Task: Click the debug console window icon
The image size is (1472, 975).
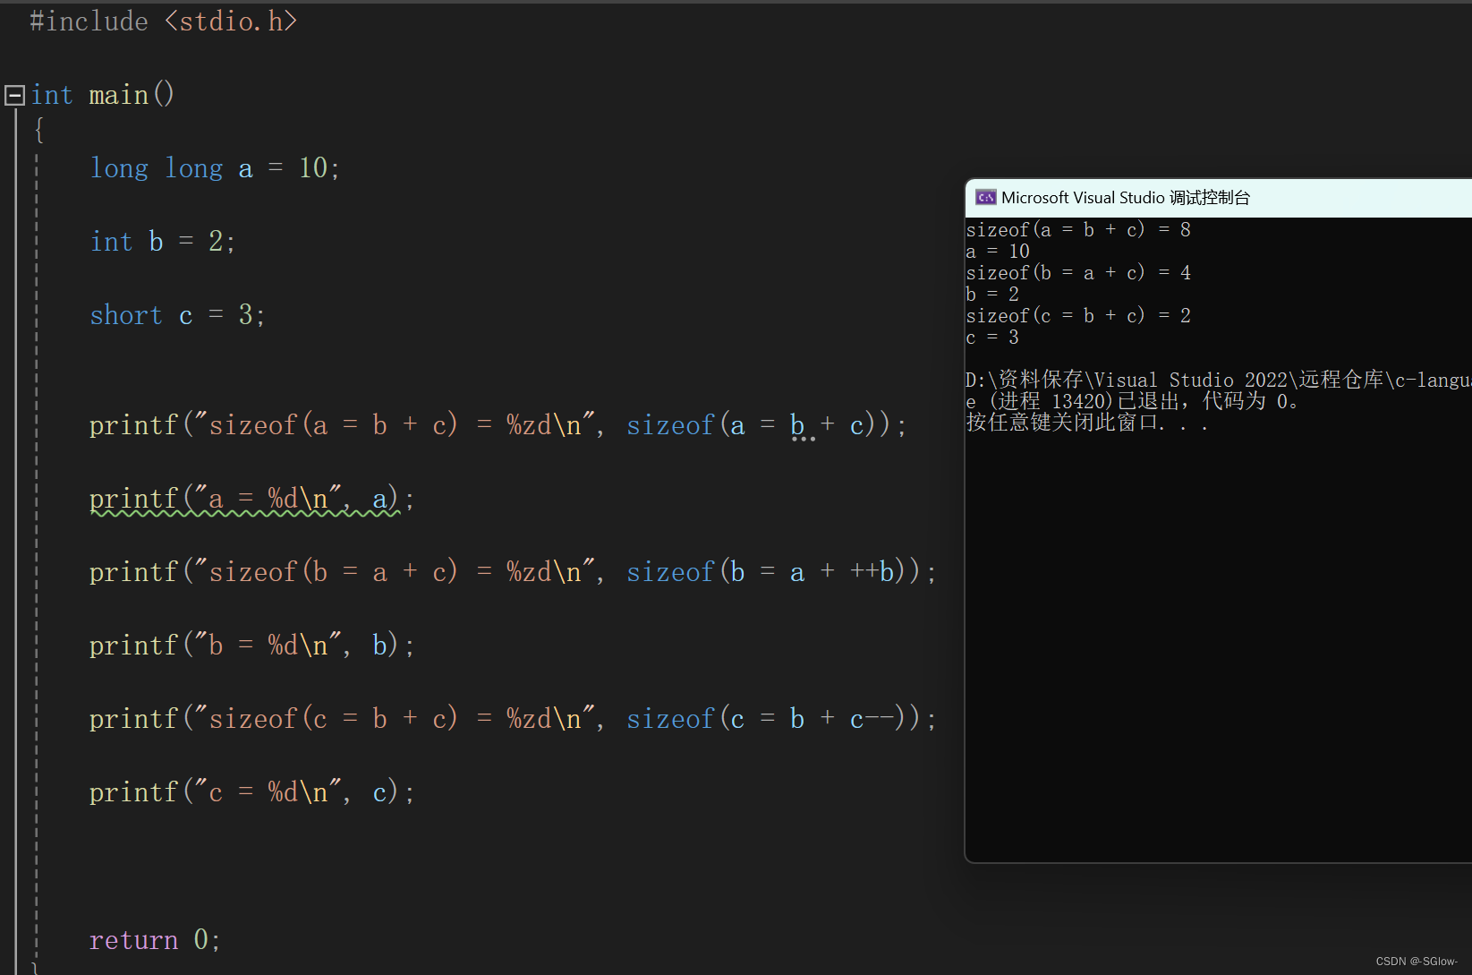Action: (986, 198)
